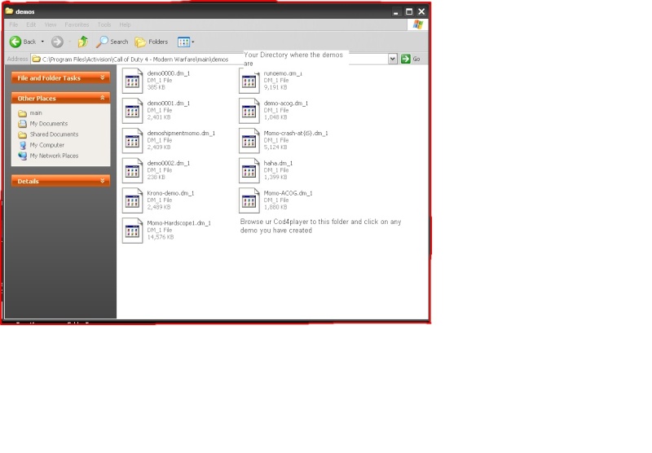
Task: Click the Views icon button
Action: (183, 42)
